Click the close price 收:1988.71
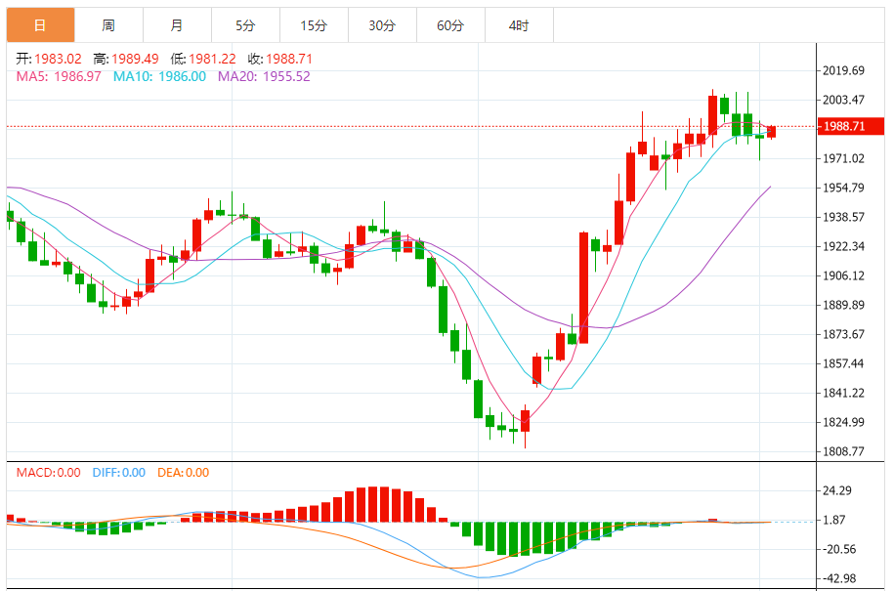The height and width of the screenshot is (591, 894). (280, 59)
